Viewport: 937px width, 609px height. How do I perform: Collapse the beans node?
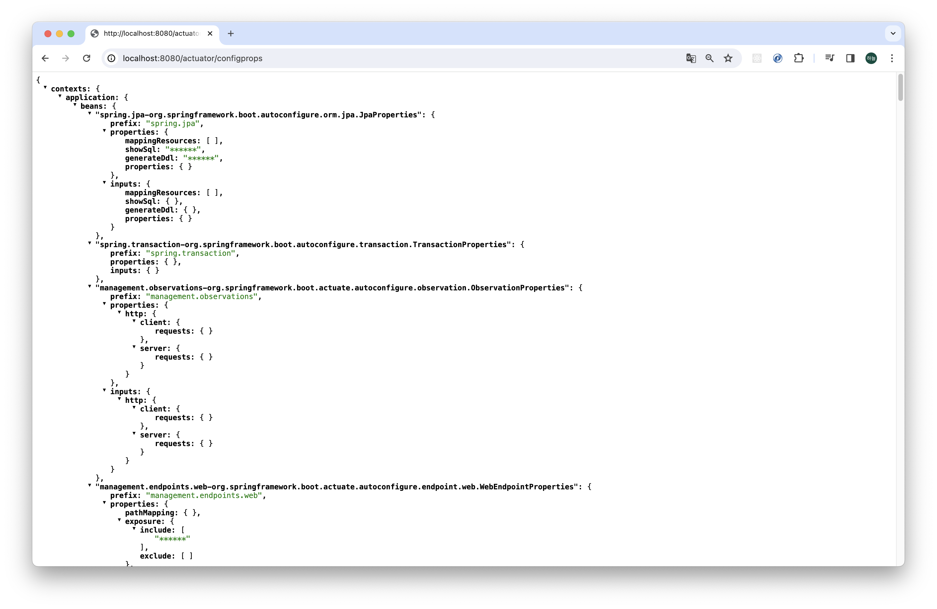pyautogui.click(x=75, y=105)
